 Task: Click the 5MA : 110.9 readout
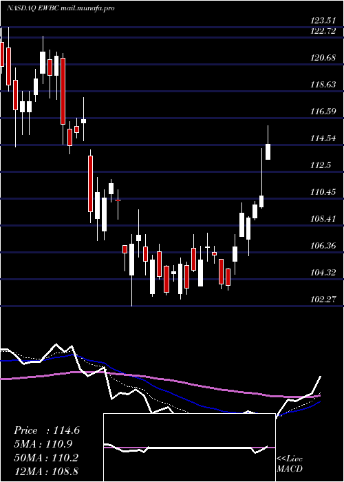44,444
